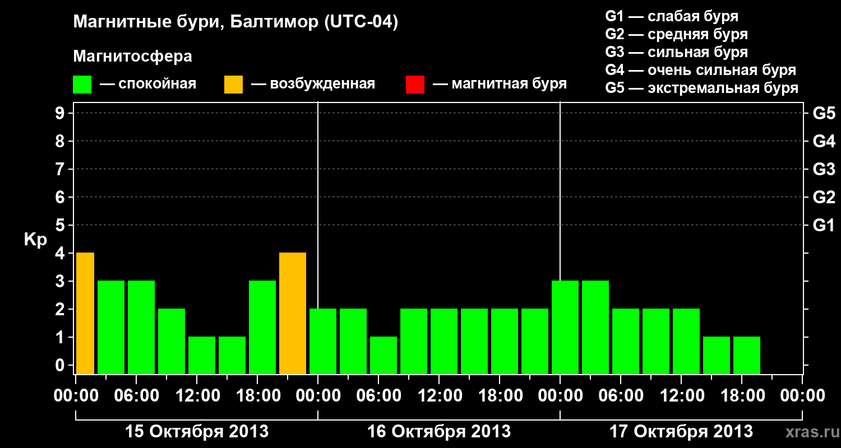Click the 'G3' right axis label
The height and width of the screenshot is (448, 841).
coord(824,169)
